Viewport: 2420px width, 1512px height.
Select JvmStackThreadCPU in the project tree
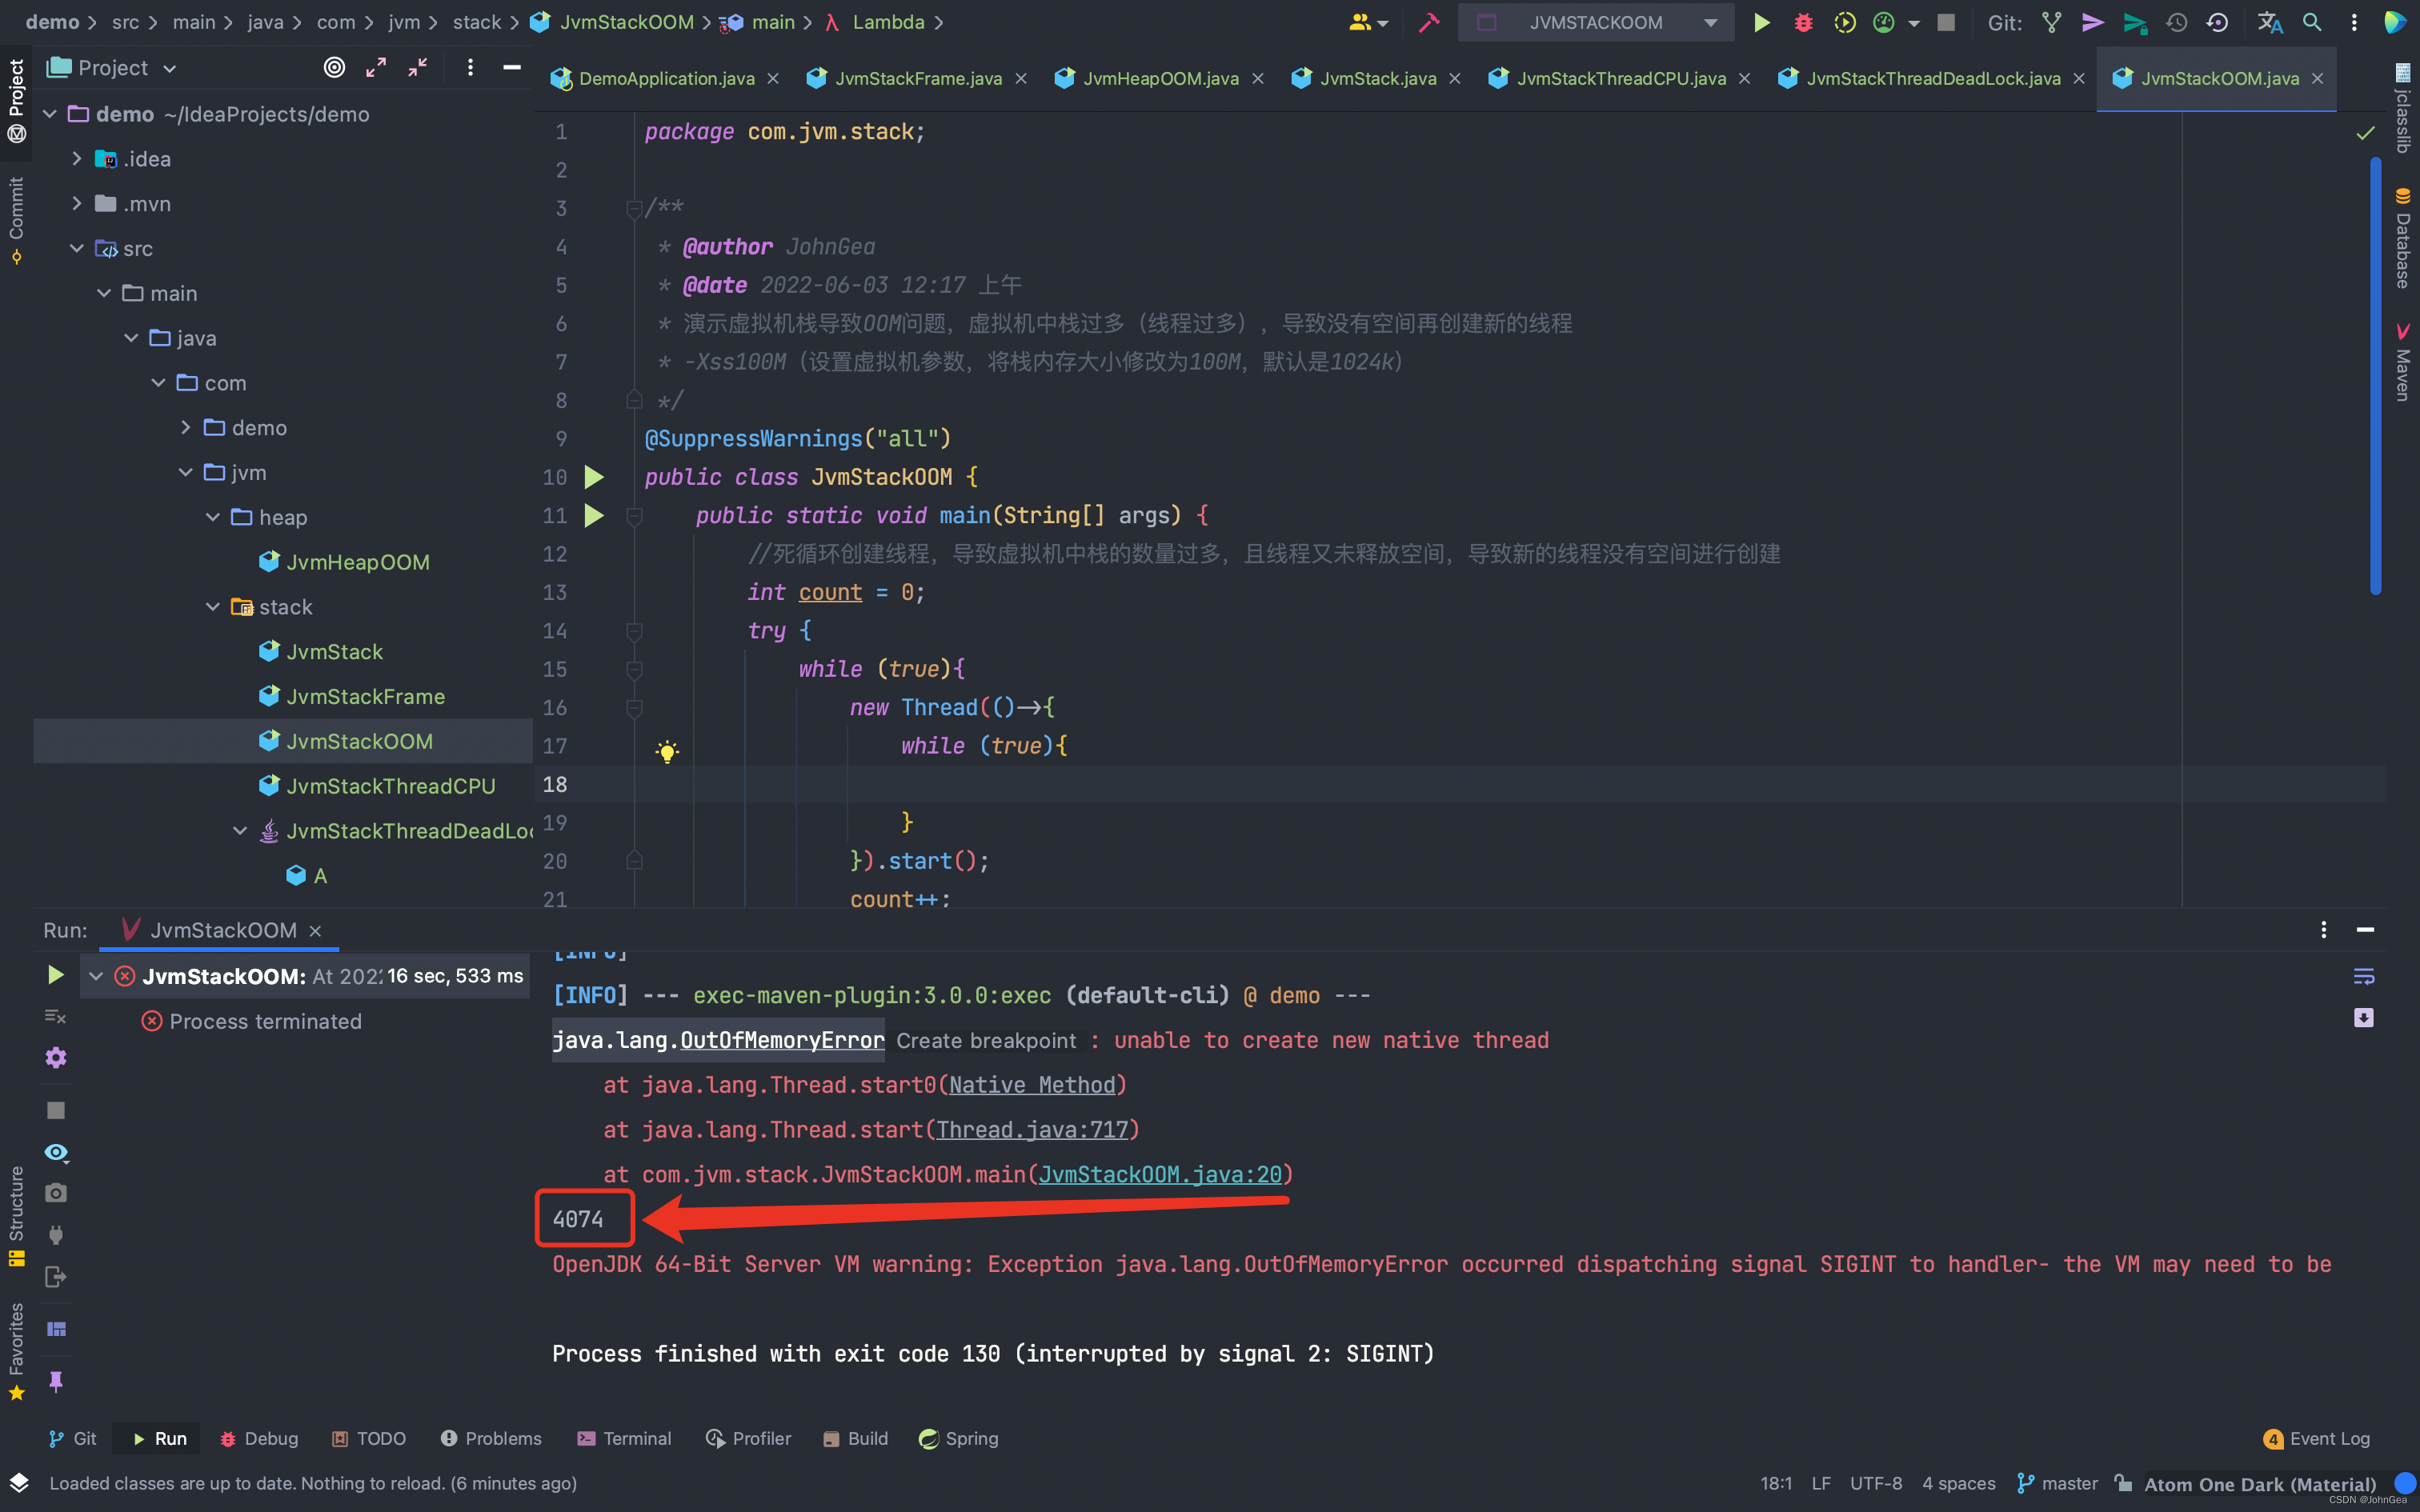(390, 786)
